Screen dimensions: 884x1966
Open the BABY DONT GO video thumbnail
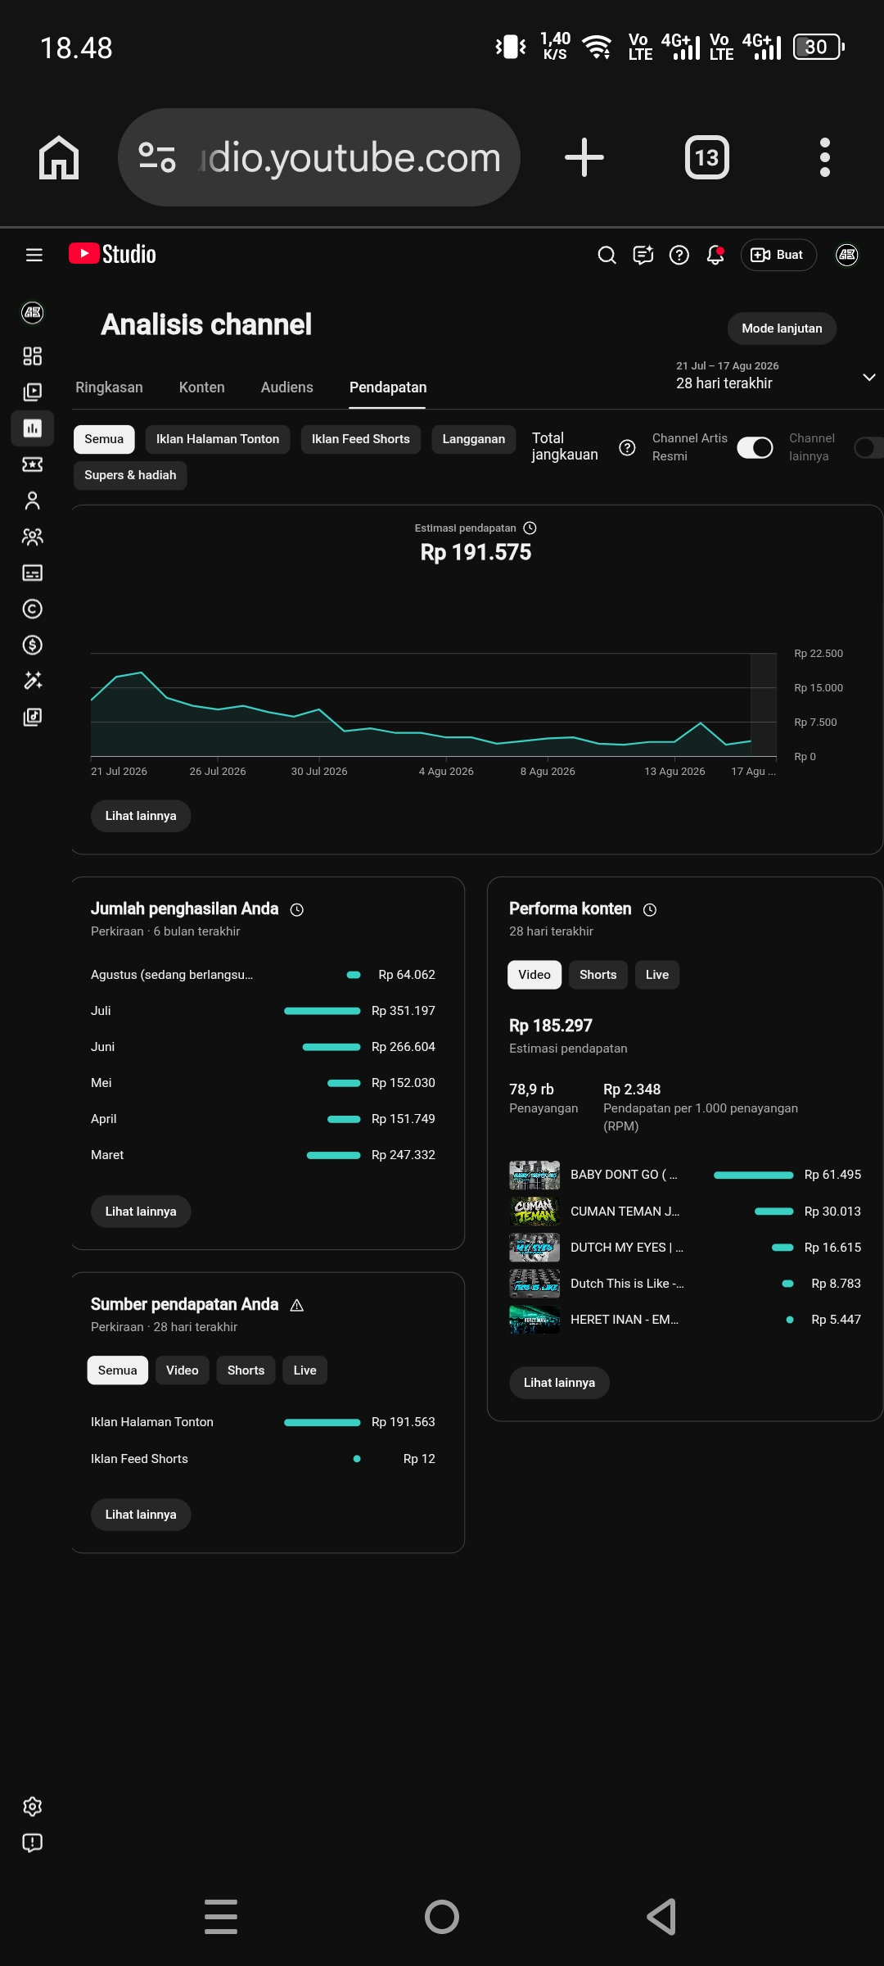[534, 1175]
